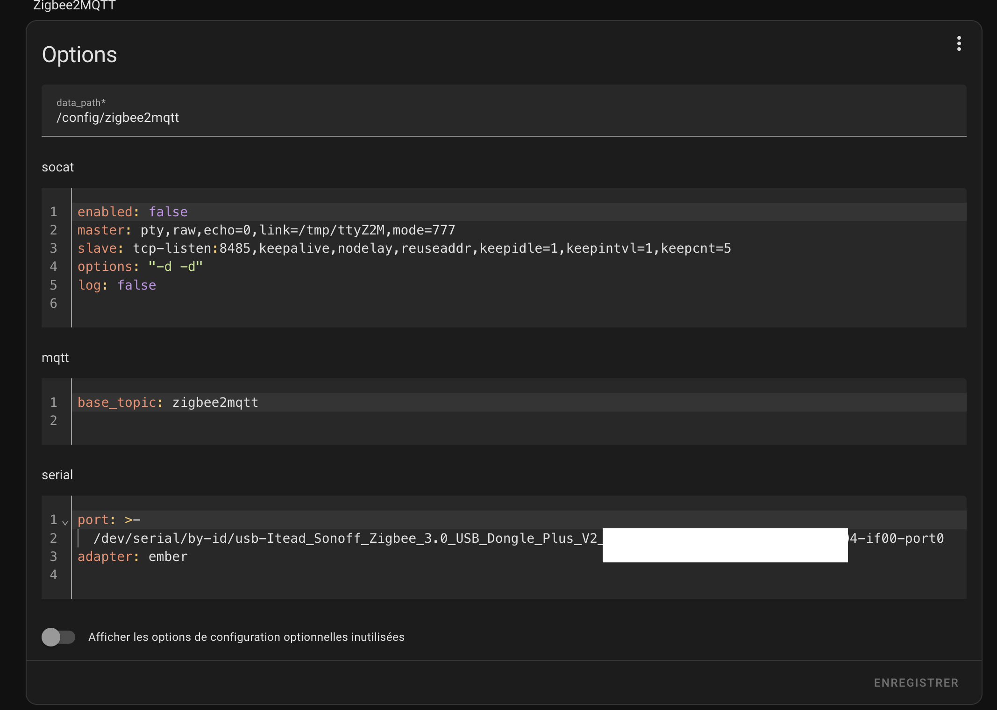
Task: Click empty line 2 in mqtt editor
Action: 280,420
